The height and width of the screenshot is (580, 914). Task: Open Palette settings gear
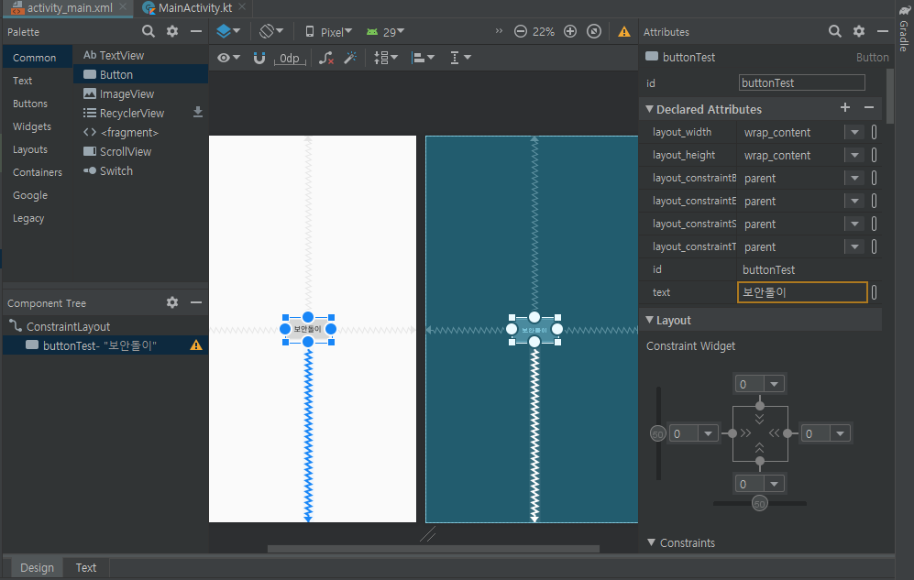(172, 31)
